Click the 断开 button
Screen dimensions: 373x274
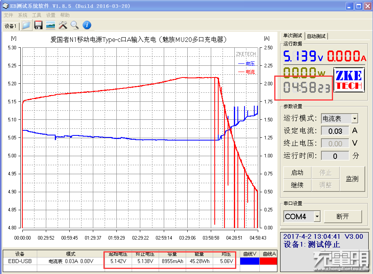tap(342, 216)
